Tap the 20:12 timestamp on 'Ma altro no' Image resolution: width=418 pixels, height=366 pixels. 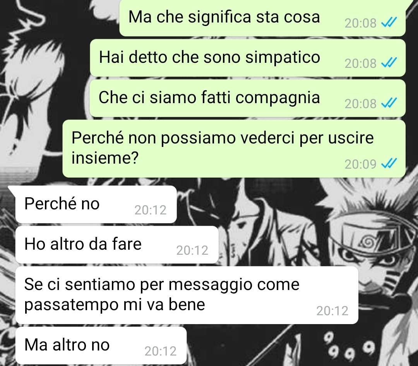click(161, 351)
